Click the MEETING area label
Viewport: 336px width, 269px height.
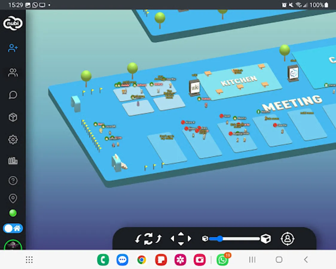[x=292, y=103]
